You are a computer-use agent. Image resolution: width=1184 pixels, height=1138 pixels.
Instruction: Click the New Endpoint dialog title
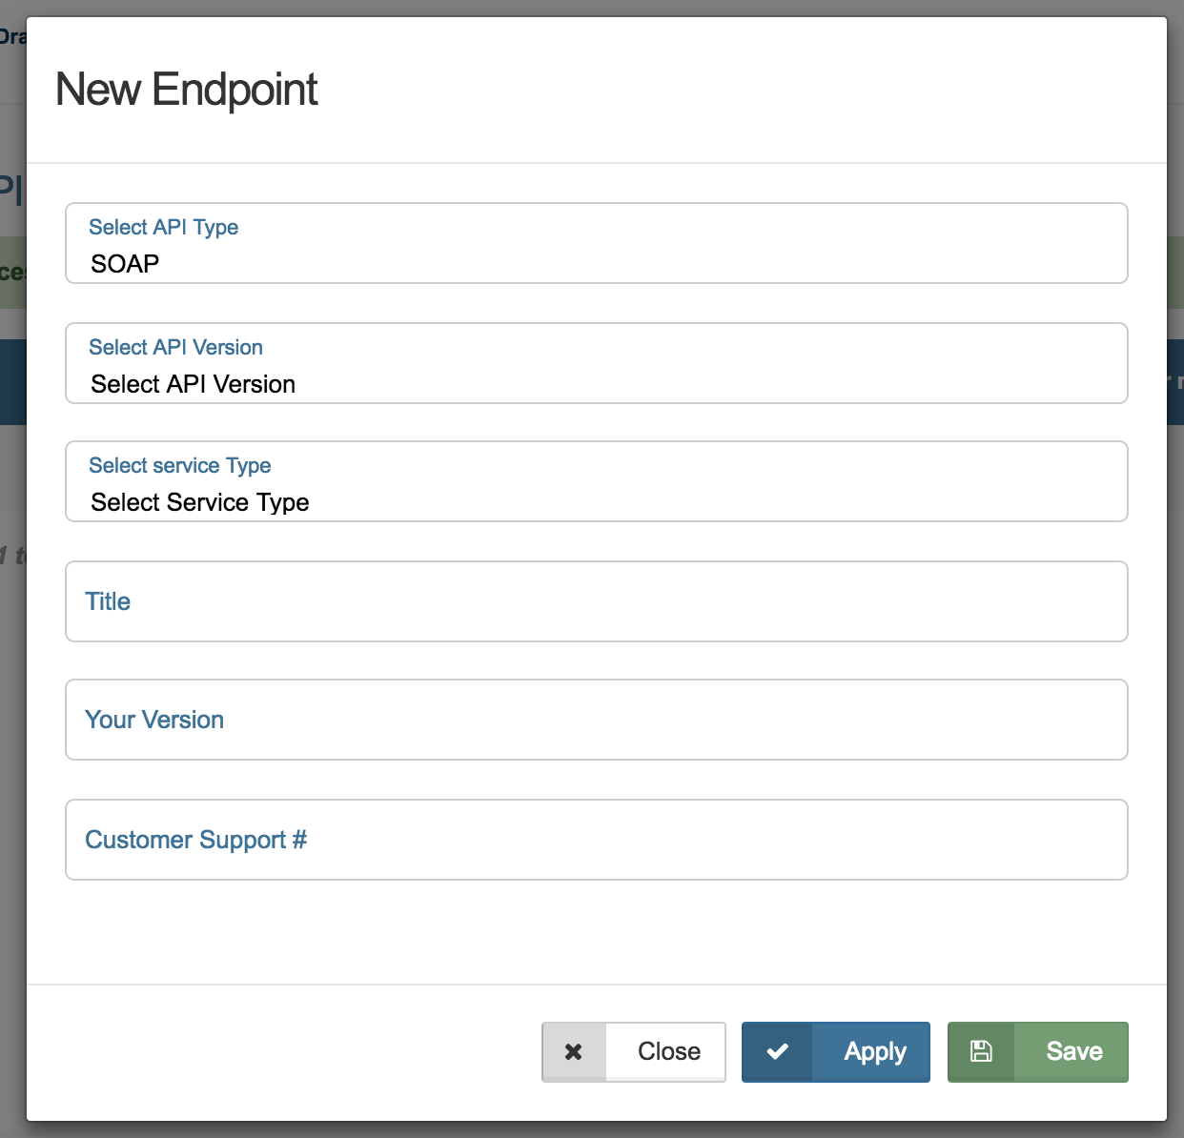(187, 89)
